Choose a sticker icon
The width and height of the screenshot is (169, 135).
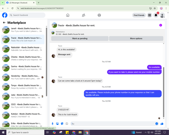(62, 124)
